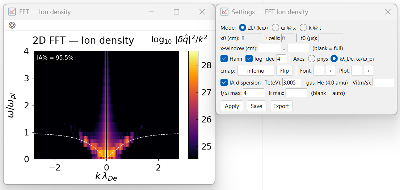Click the x0 (cm) input field

point(251,38)
